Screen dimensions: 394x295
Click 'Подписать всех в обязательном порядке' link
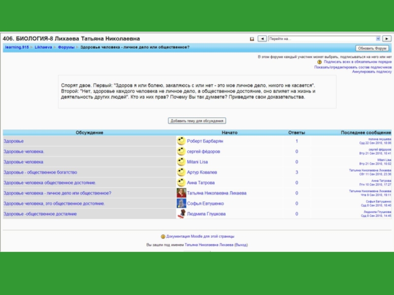coord(358,62)
